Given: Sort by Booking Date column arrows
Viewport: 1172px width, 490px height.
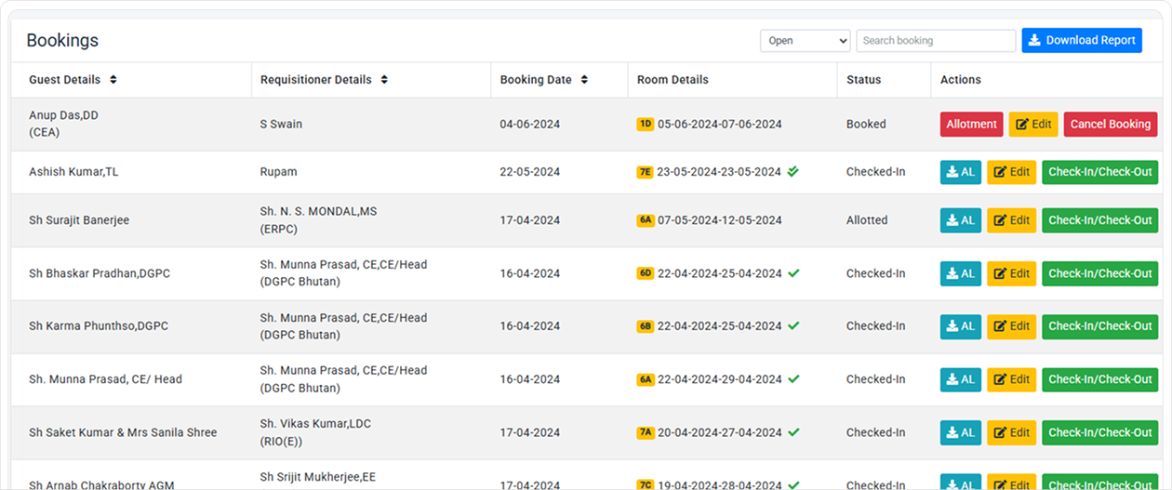Looking at the screenshot, I should tap(584, 80).
